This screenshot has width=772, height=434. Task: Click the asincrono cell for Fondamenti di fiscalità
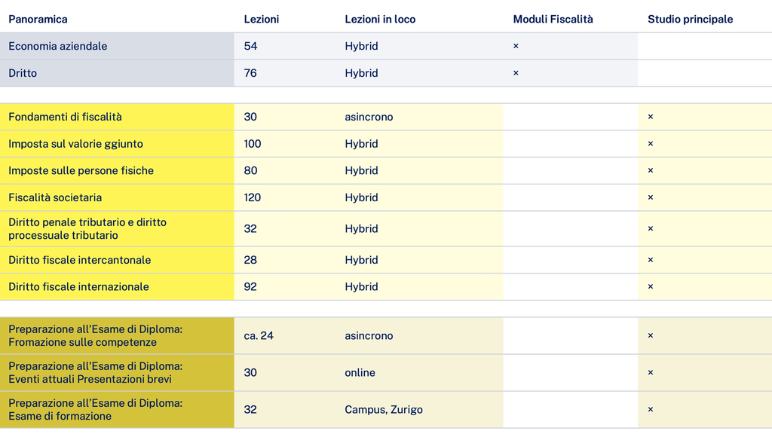369,117
